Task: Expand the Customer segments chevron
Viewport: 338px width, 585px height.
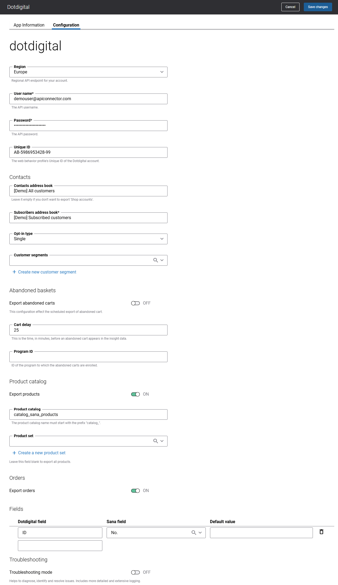Action: click(x=162, y=260)
